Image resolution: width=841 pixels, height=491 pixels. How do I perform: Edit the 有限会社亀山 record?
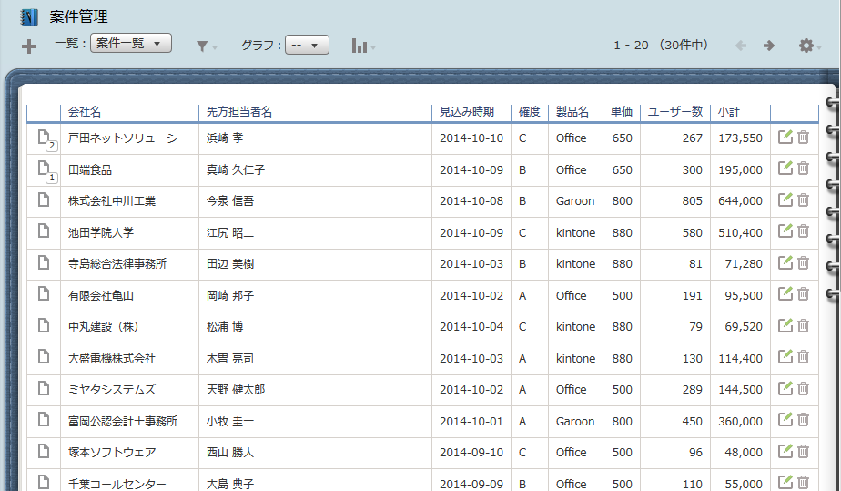(785, 293)
